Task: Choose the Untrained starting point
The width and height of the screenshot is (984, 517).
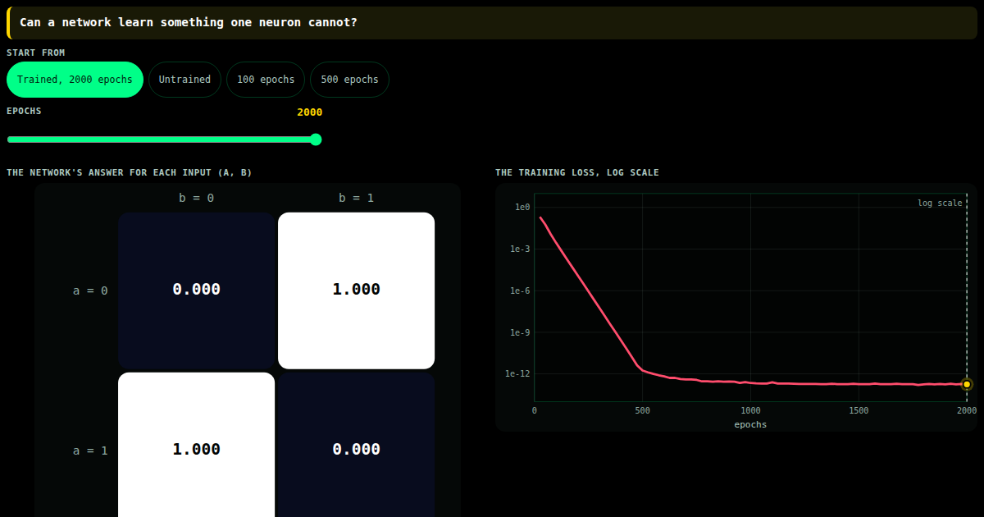Action: tap(184, 80)
